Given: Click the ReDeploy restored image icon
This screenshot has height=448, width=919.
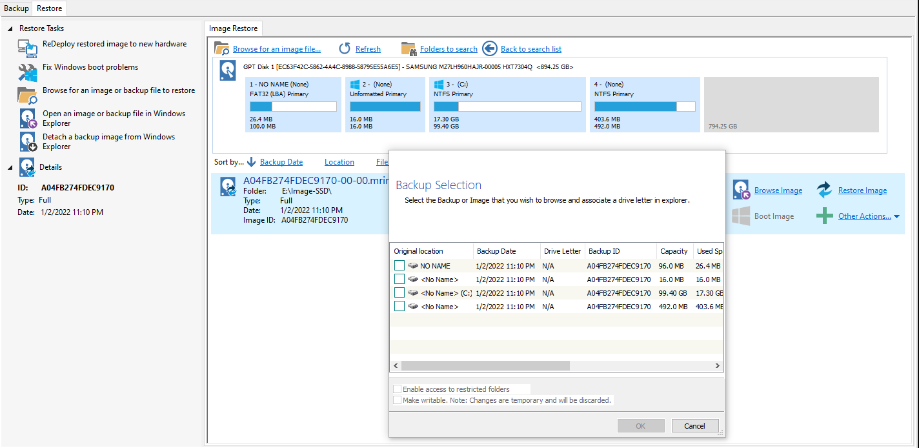Looking at the screenshot, I should 27,48.
